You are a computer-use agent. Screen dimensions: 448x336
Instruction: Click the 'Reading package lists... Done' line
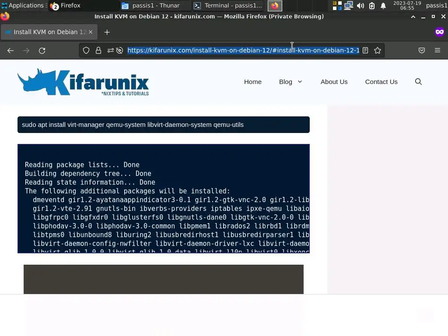tap(82, 165)
